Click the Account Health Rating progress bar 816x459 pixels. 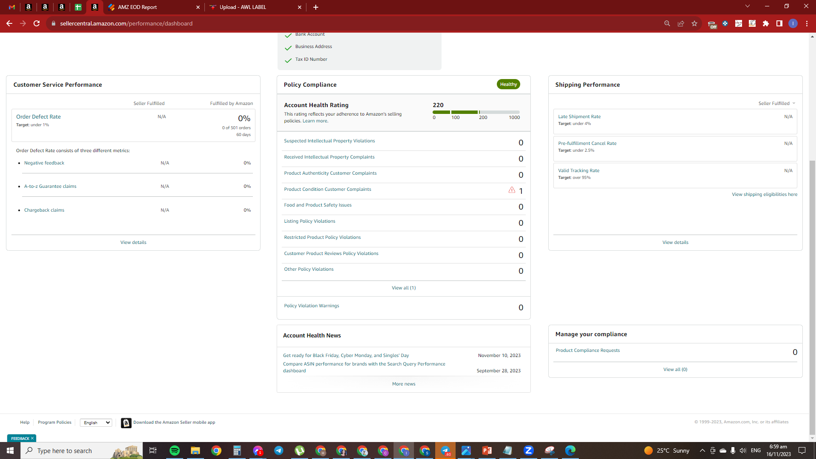pyautogui.click(x=476, y=112)
